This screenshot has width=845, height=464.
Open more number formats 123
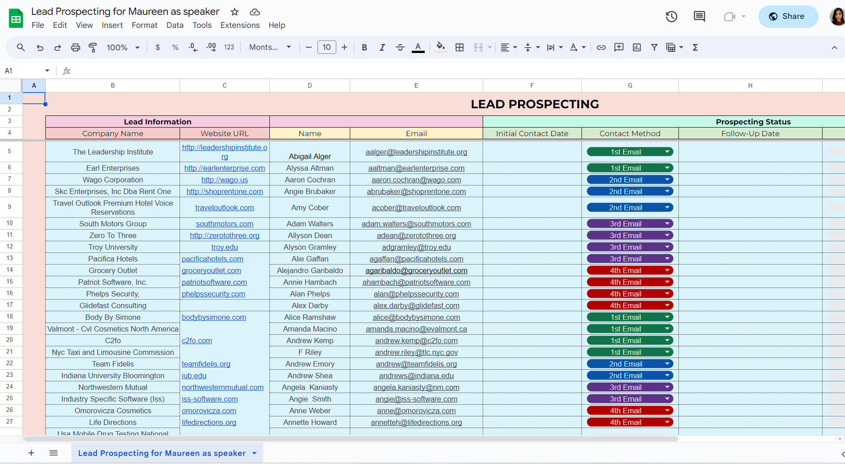(x=229, y=47)
